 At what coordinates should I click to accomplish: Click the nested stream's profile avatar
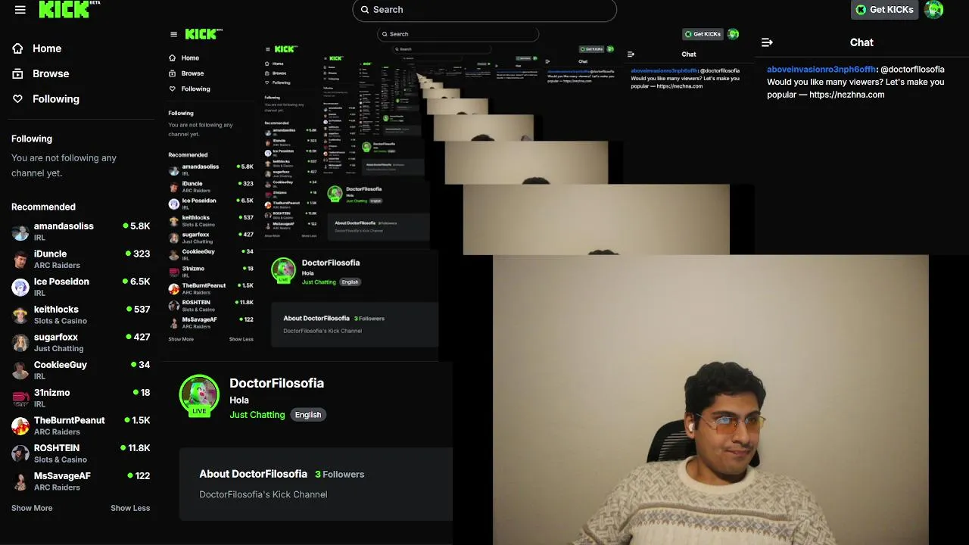pos(733,34)
